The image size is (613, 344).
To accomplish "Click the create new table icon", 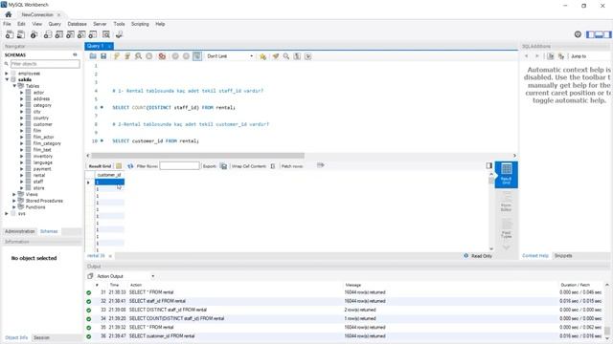I will coord(59,34).
